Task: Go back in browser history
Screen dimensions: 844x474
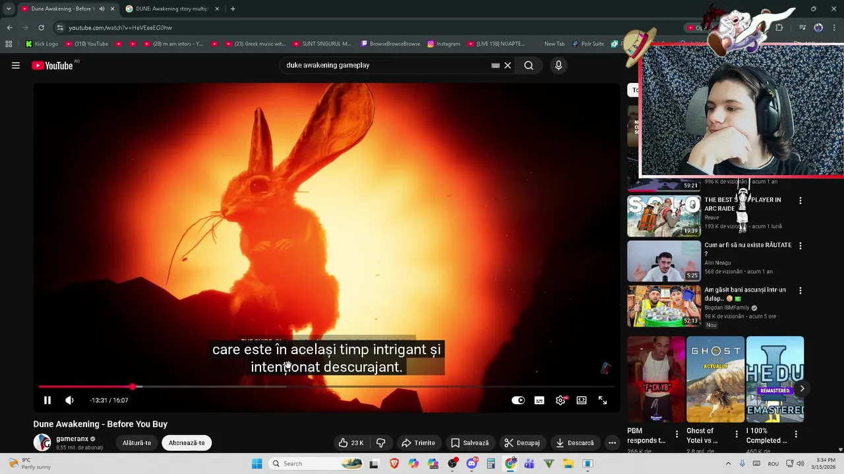Action: [9, 28]
